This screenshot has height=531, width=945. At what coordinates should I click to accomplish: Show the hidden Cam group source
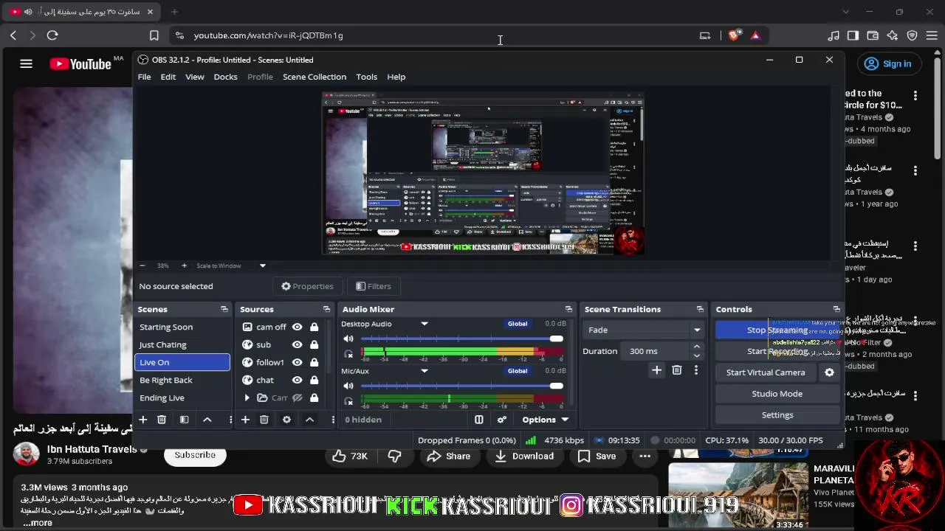(297, 398)
